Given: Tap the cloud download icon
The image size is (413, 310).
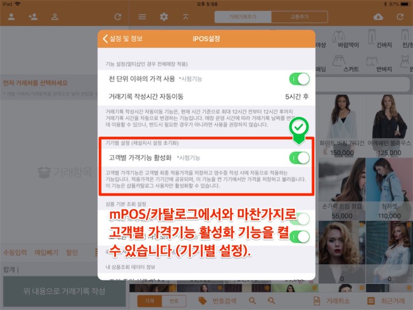Looking at the screenshot, I should (x=378, y=17).
